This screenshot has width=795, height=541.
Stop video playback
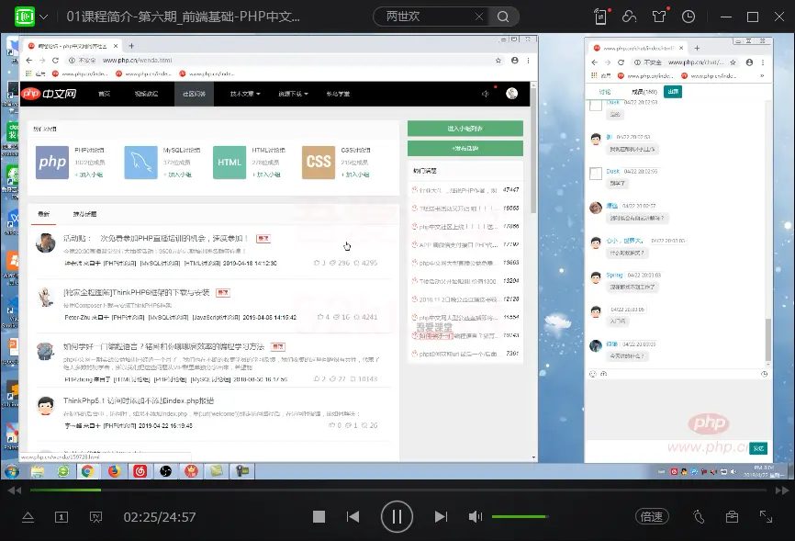coord(319,516)
